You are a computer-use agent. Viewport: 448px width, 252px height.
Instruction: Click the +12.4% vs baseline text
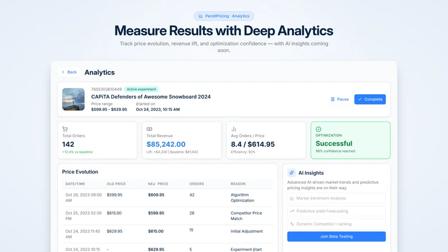pyautogui.click(x=77, y=152)
